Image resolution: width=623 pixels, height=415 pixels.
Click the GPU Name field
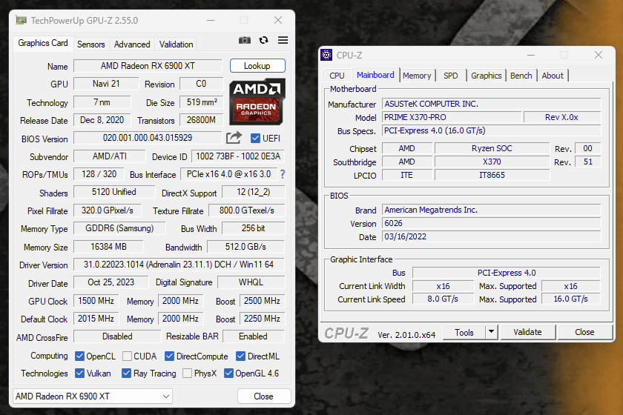pos(148,66)
